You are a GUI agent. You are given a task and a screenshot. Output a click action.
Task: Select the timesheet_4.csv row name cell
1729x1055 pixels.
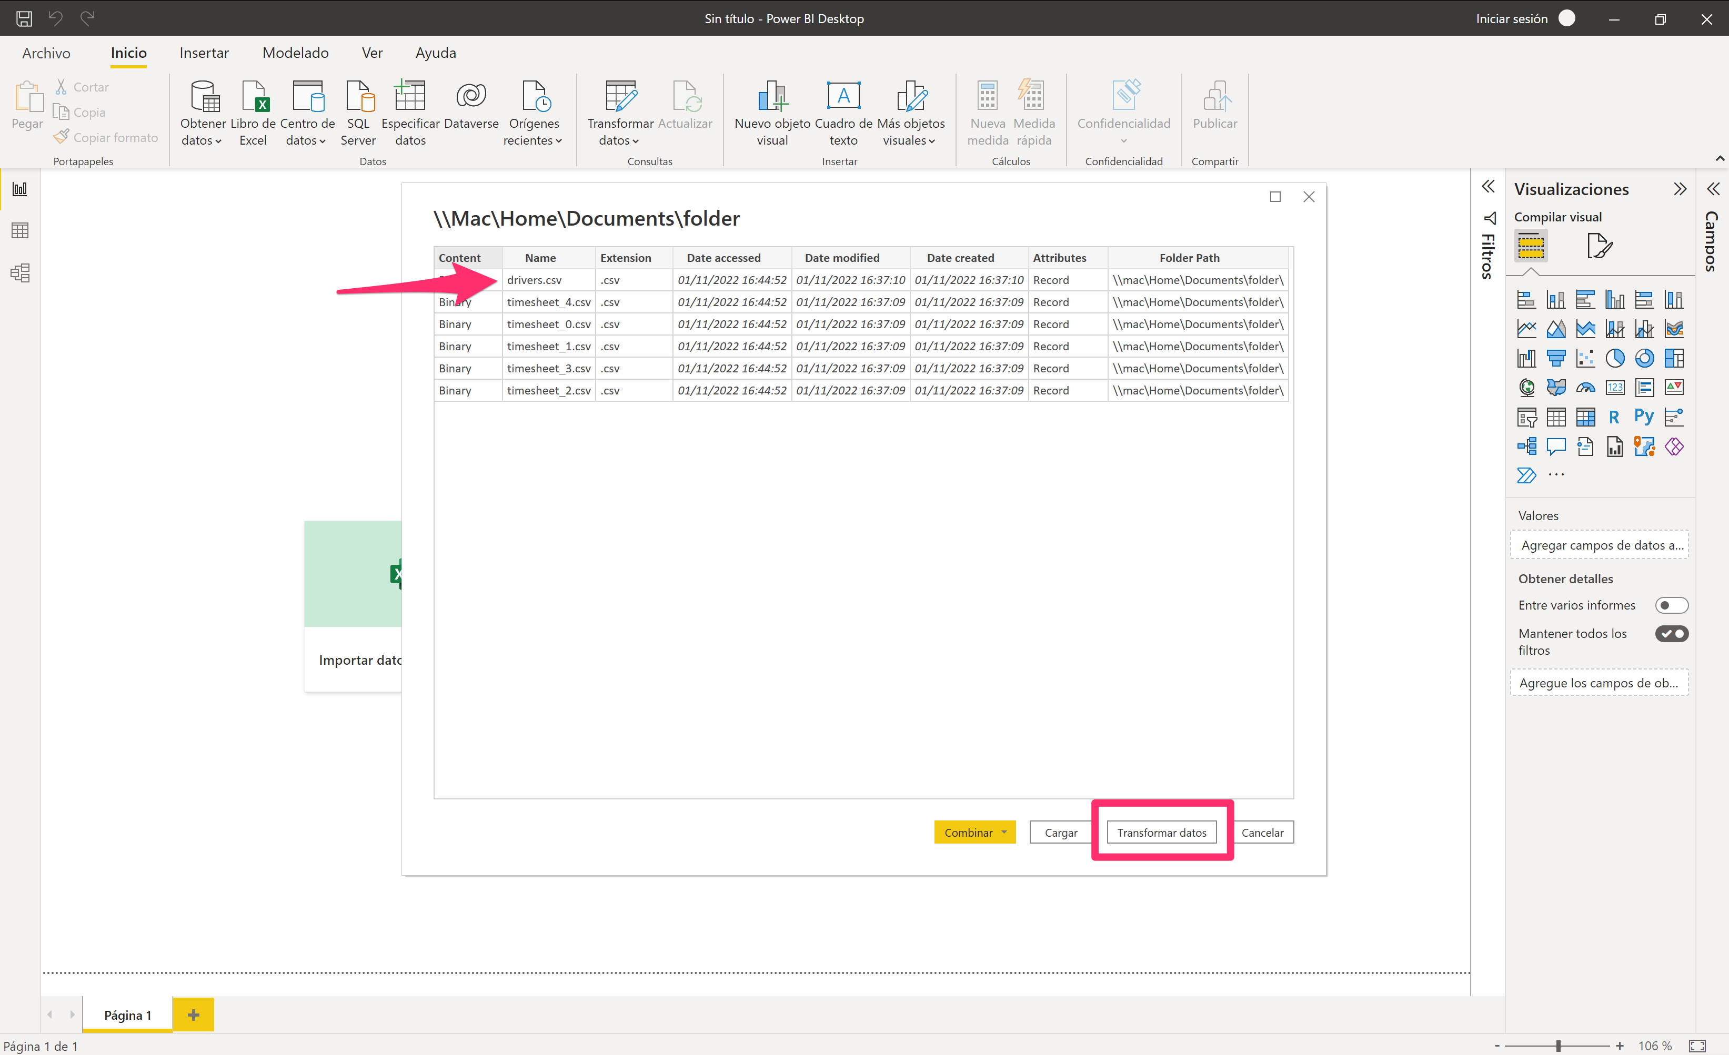[549, 302]
